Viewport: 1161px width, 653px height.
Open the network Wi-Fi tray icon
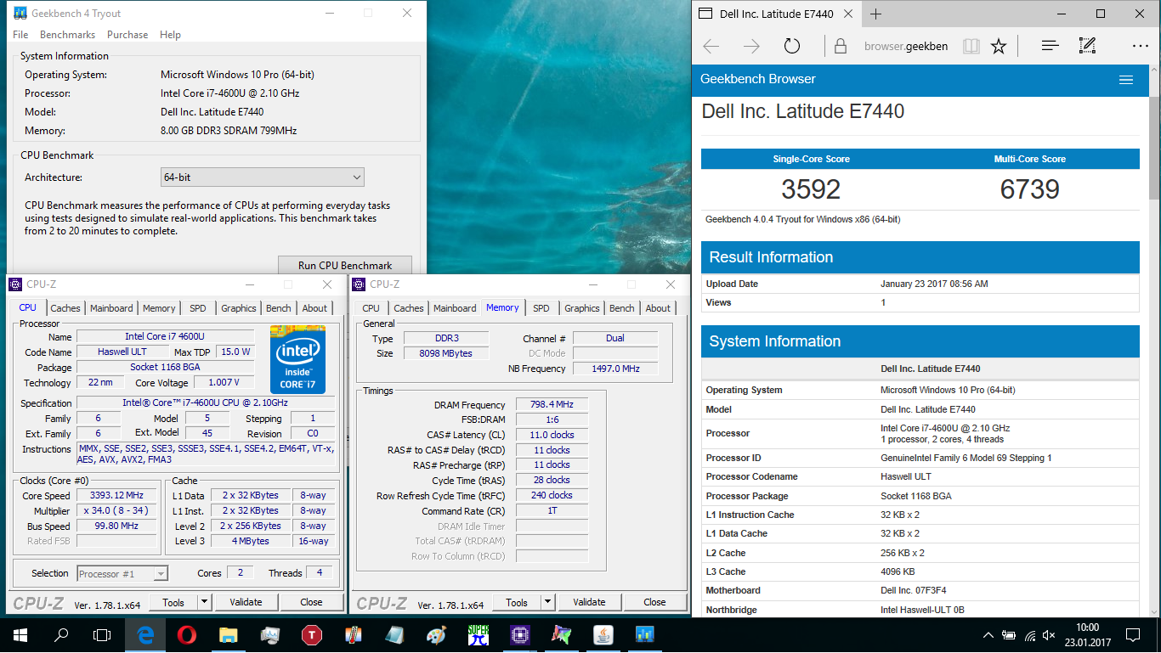(x=1030, y=634)
